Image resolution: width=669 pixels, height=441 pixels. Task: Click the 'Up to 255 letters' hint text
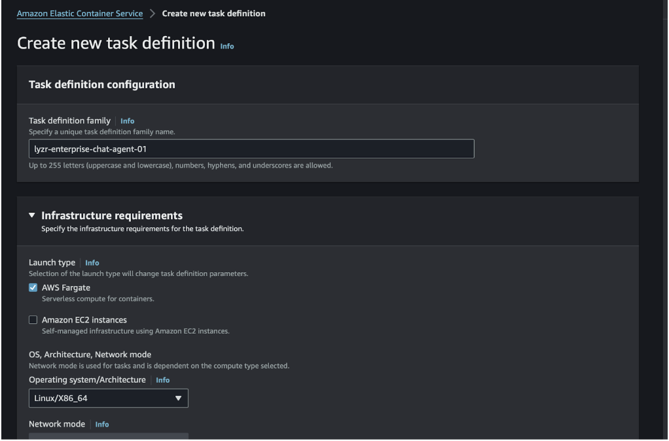(x=181, y=166)
